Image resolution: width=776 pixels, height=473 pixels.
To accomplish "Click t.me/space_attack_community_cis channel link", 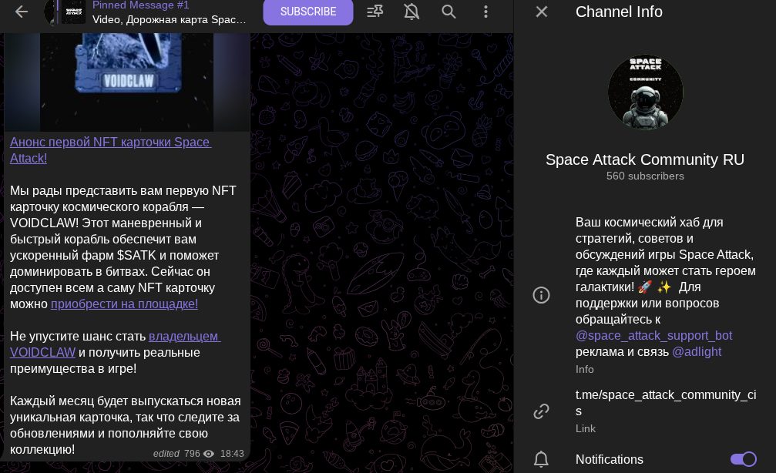I will coord(666,403).
